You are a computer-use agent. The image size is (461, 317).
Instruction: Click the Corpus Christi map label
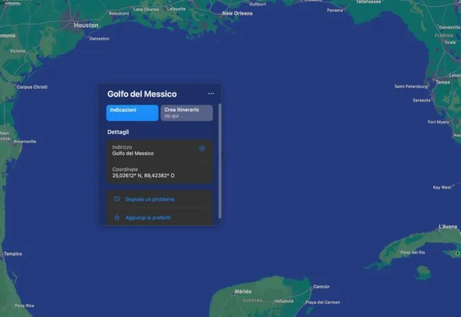(x=32, y=87)
